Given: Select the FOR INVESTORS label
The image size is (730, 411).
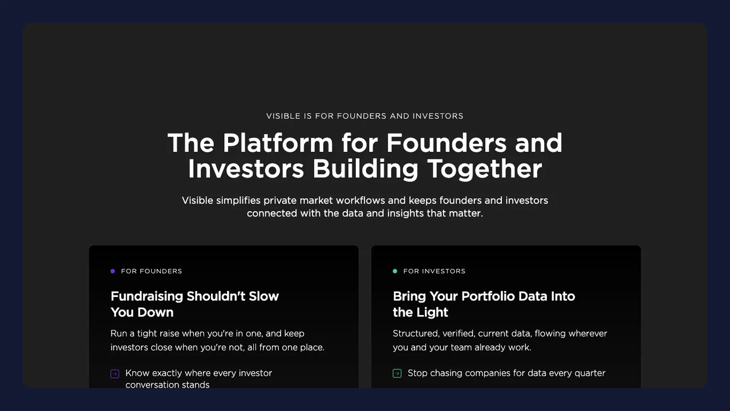Looking at the screenshot, I should point(434,271).
